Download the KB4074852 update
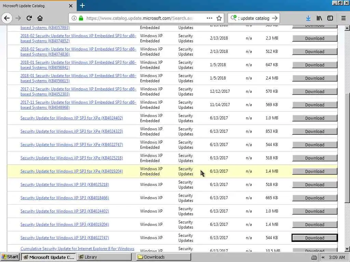 point(314,38)
